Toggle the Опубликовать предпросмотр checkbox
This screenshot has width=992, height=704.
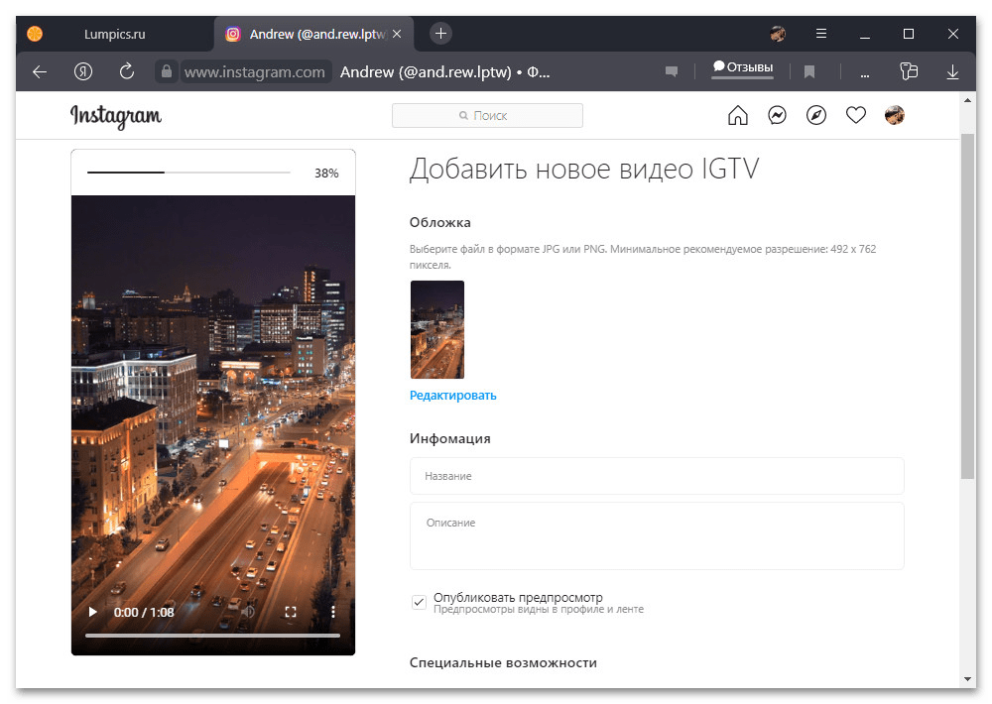tap(420, 602)
